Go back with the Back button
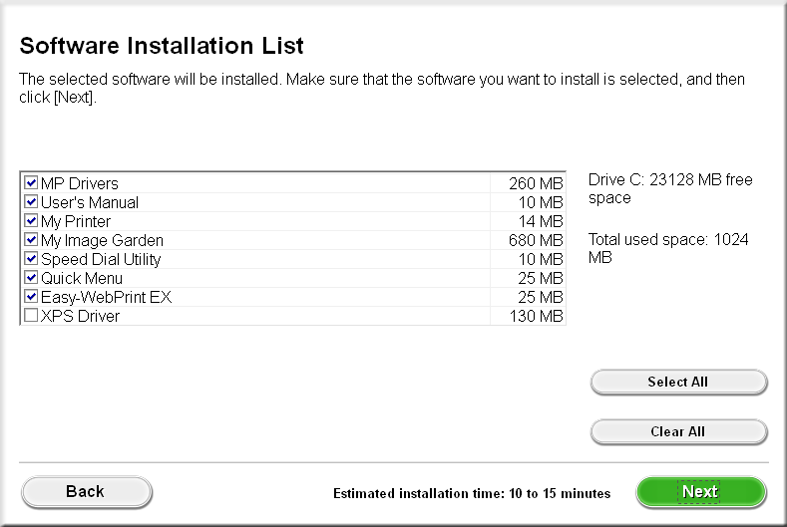 coord(86,491)
